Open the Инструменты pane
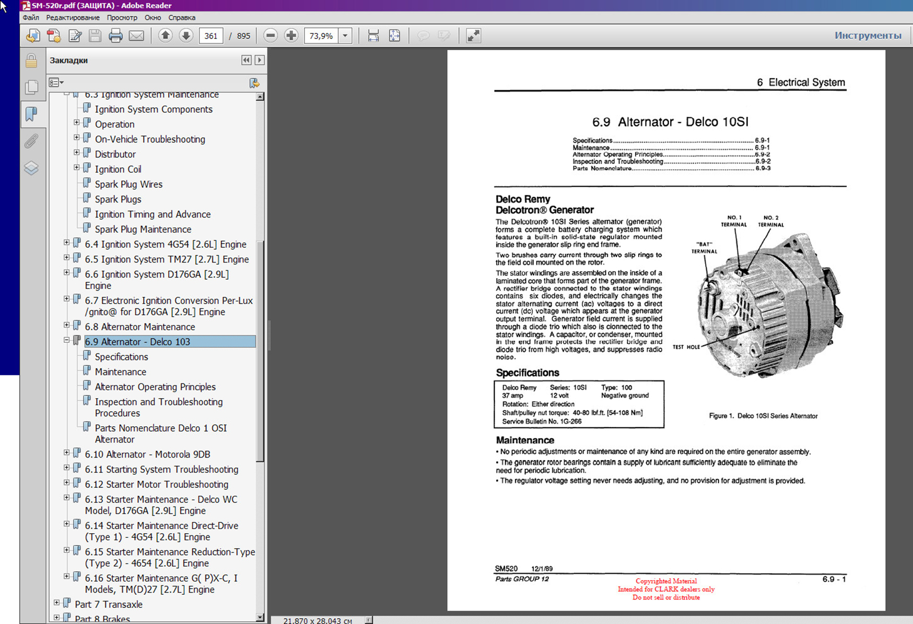Screen dimensions: 913x624 [868, 35]
